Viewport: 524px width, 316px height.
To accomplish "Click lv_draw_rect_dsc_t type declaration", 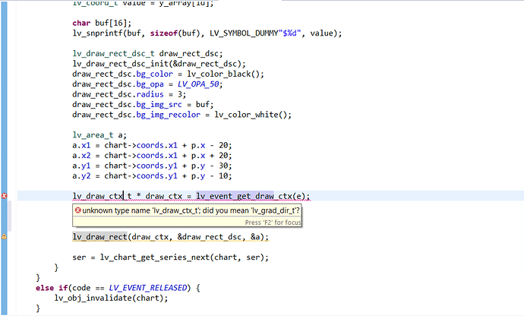I will point(113,53).
